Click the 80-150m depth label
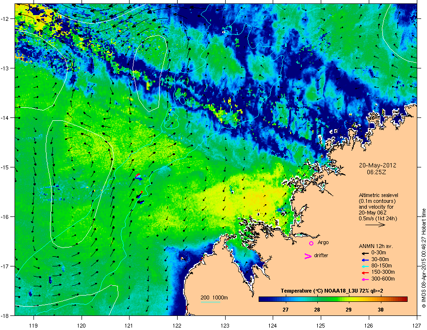Screen dimensions: 427x330 [381, 265]
